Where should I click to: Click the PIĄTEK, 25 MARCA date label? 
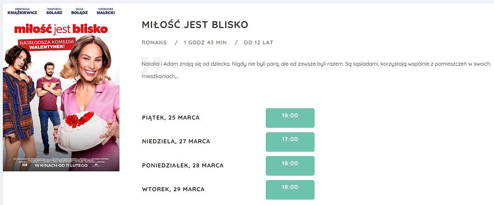[x=171, y=118]
